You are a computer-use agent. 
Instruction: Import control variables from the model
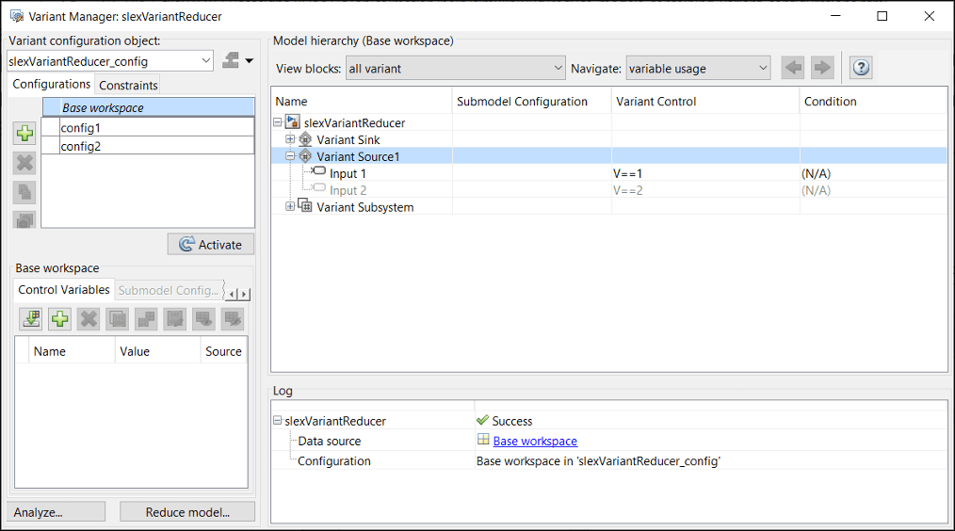tap(31, 318)
